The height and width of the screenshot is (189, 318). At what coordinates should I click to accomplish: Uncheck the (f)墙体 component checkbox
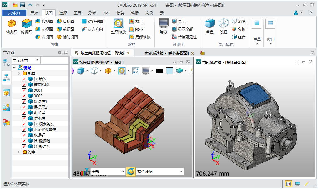click(24, 79)
